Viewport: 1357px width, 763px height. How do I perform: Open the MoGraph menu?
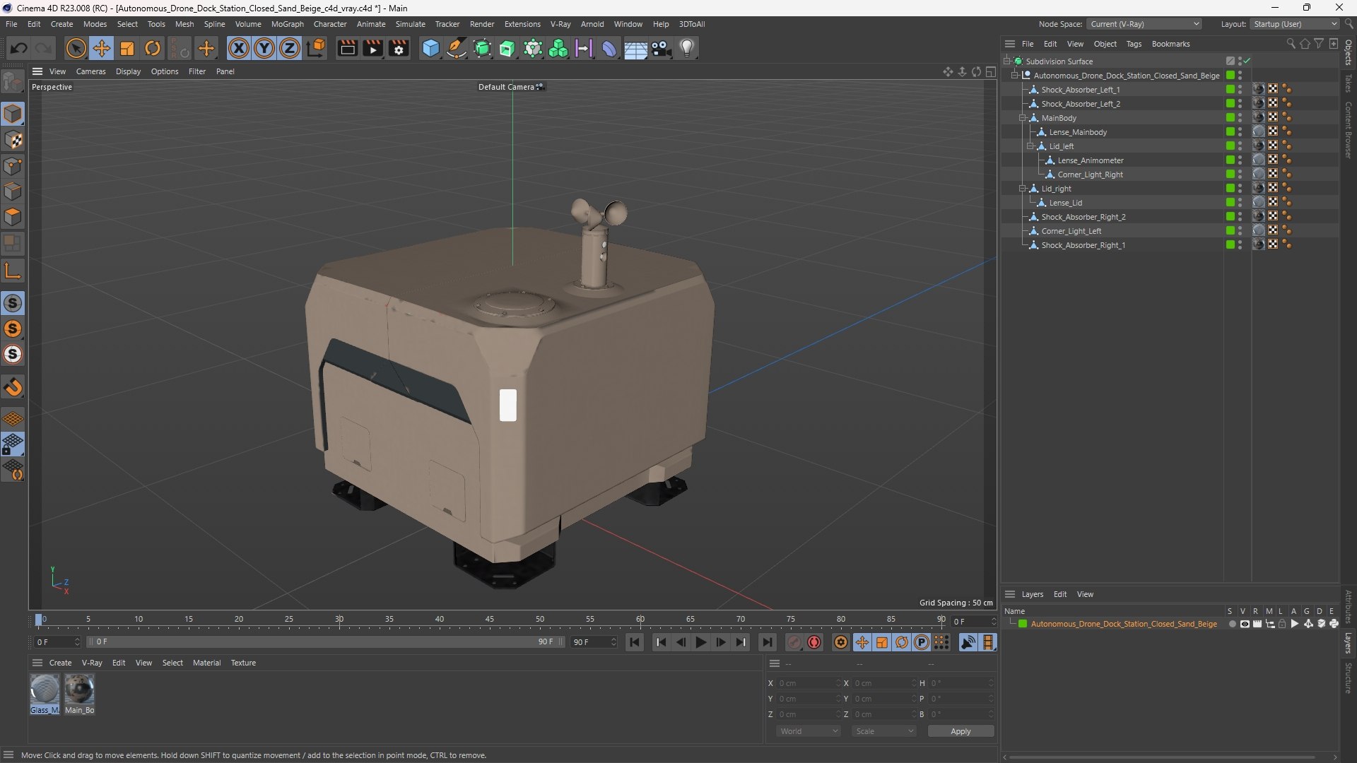(x=287, y=24)
